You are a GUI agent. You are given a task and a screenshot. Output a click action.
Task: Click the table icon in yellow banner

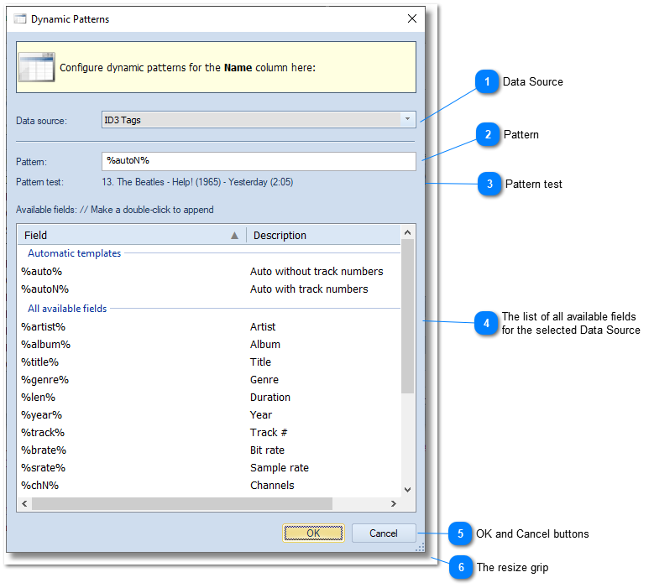[x=36, y=67]
